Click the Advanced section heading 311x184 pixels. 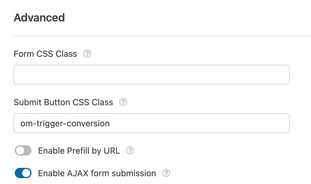[39, 18]
